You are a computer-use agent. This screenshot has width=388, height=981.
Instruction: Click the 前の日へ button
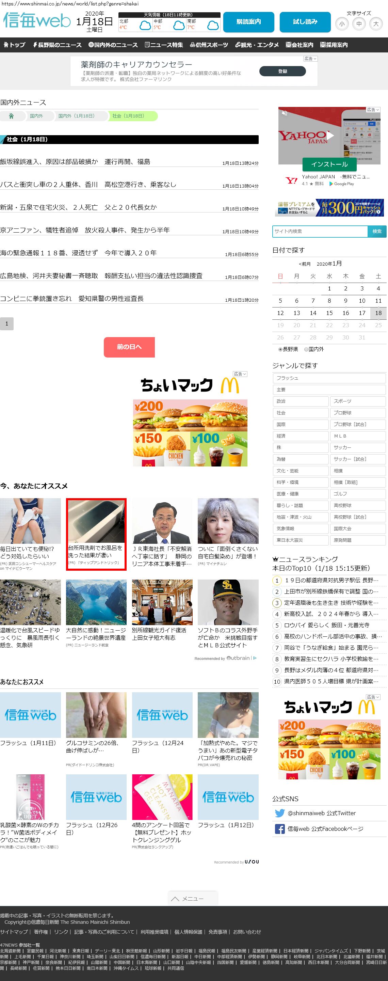129,347
